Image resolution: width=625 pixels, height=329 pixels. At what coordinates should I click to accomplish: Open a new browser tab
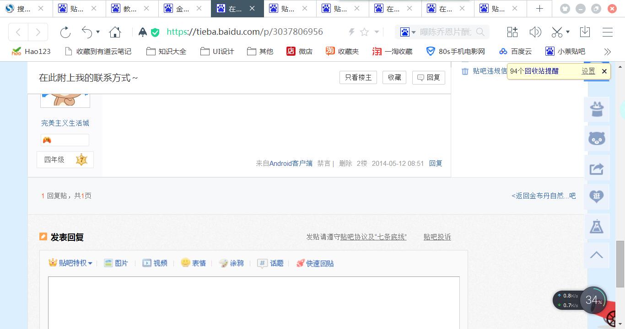[539, 9]
